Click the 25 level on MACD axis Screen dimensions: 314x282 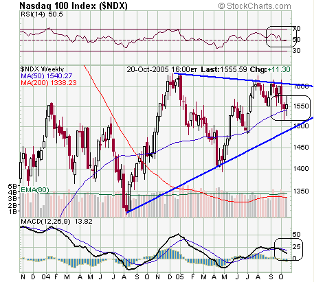coord(297,246)
